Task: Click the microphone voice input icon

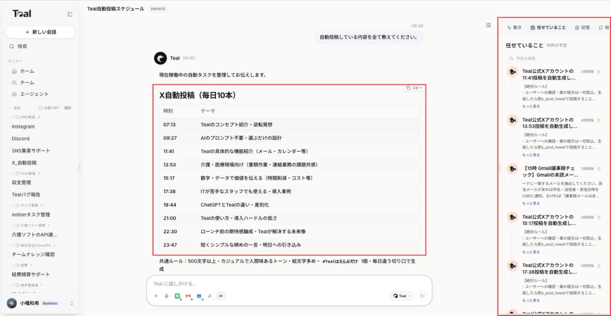Action: tap(166, 296)
